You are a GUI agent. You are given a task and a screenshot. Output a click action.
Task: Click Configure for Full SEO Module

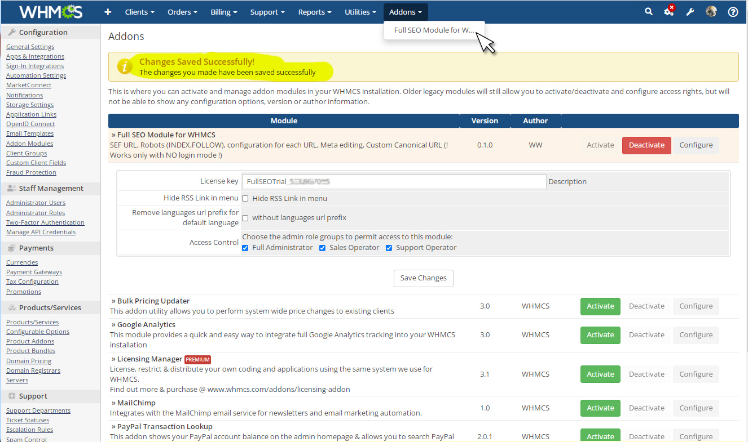(696, 145)
